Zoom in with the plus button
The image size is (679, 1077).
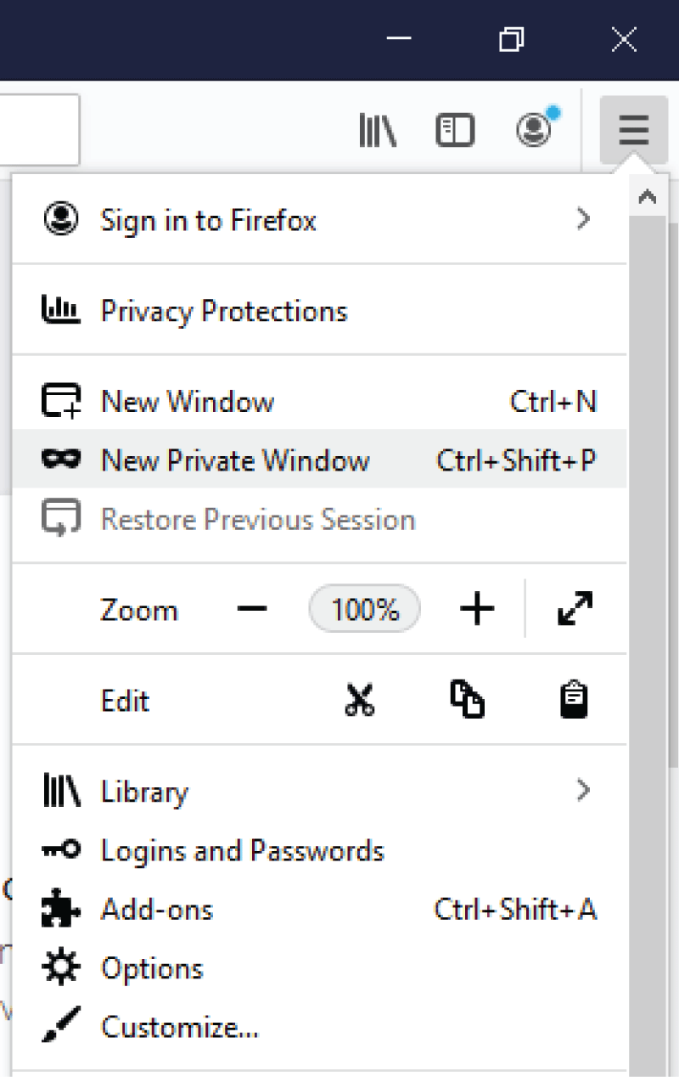[x=477, y=608]
